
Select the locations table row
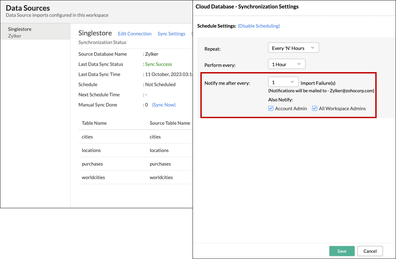click(91, 150)
